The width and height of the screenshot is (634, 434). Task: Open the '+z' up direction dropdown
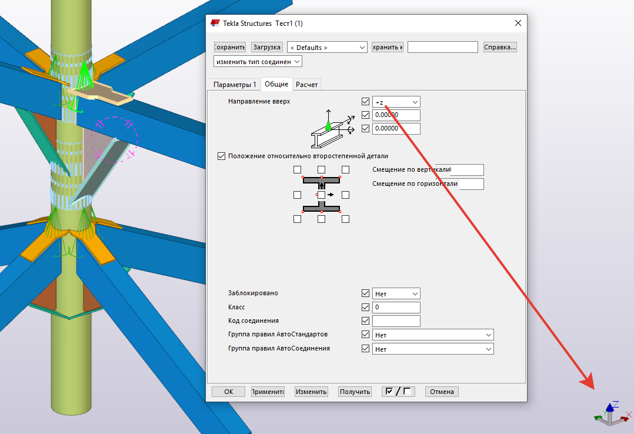tap(396, 102)
